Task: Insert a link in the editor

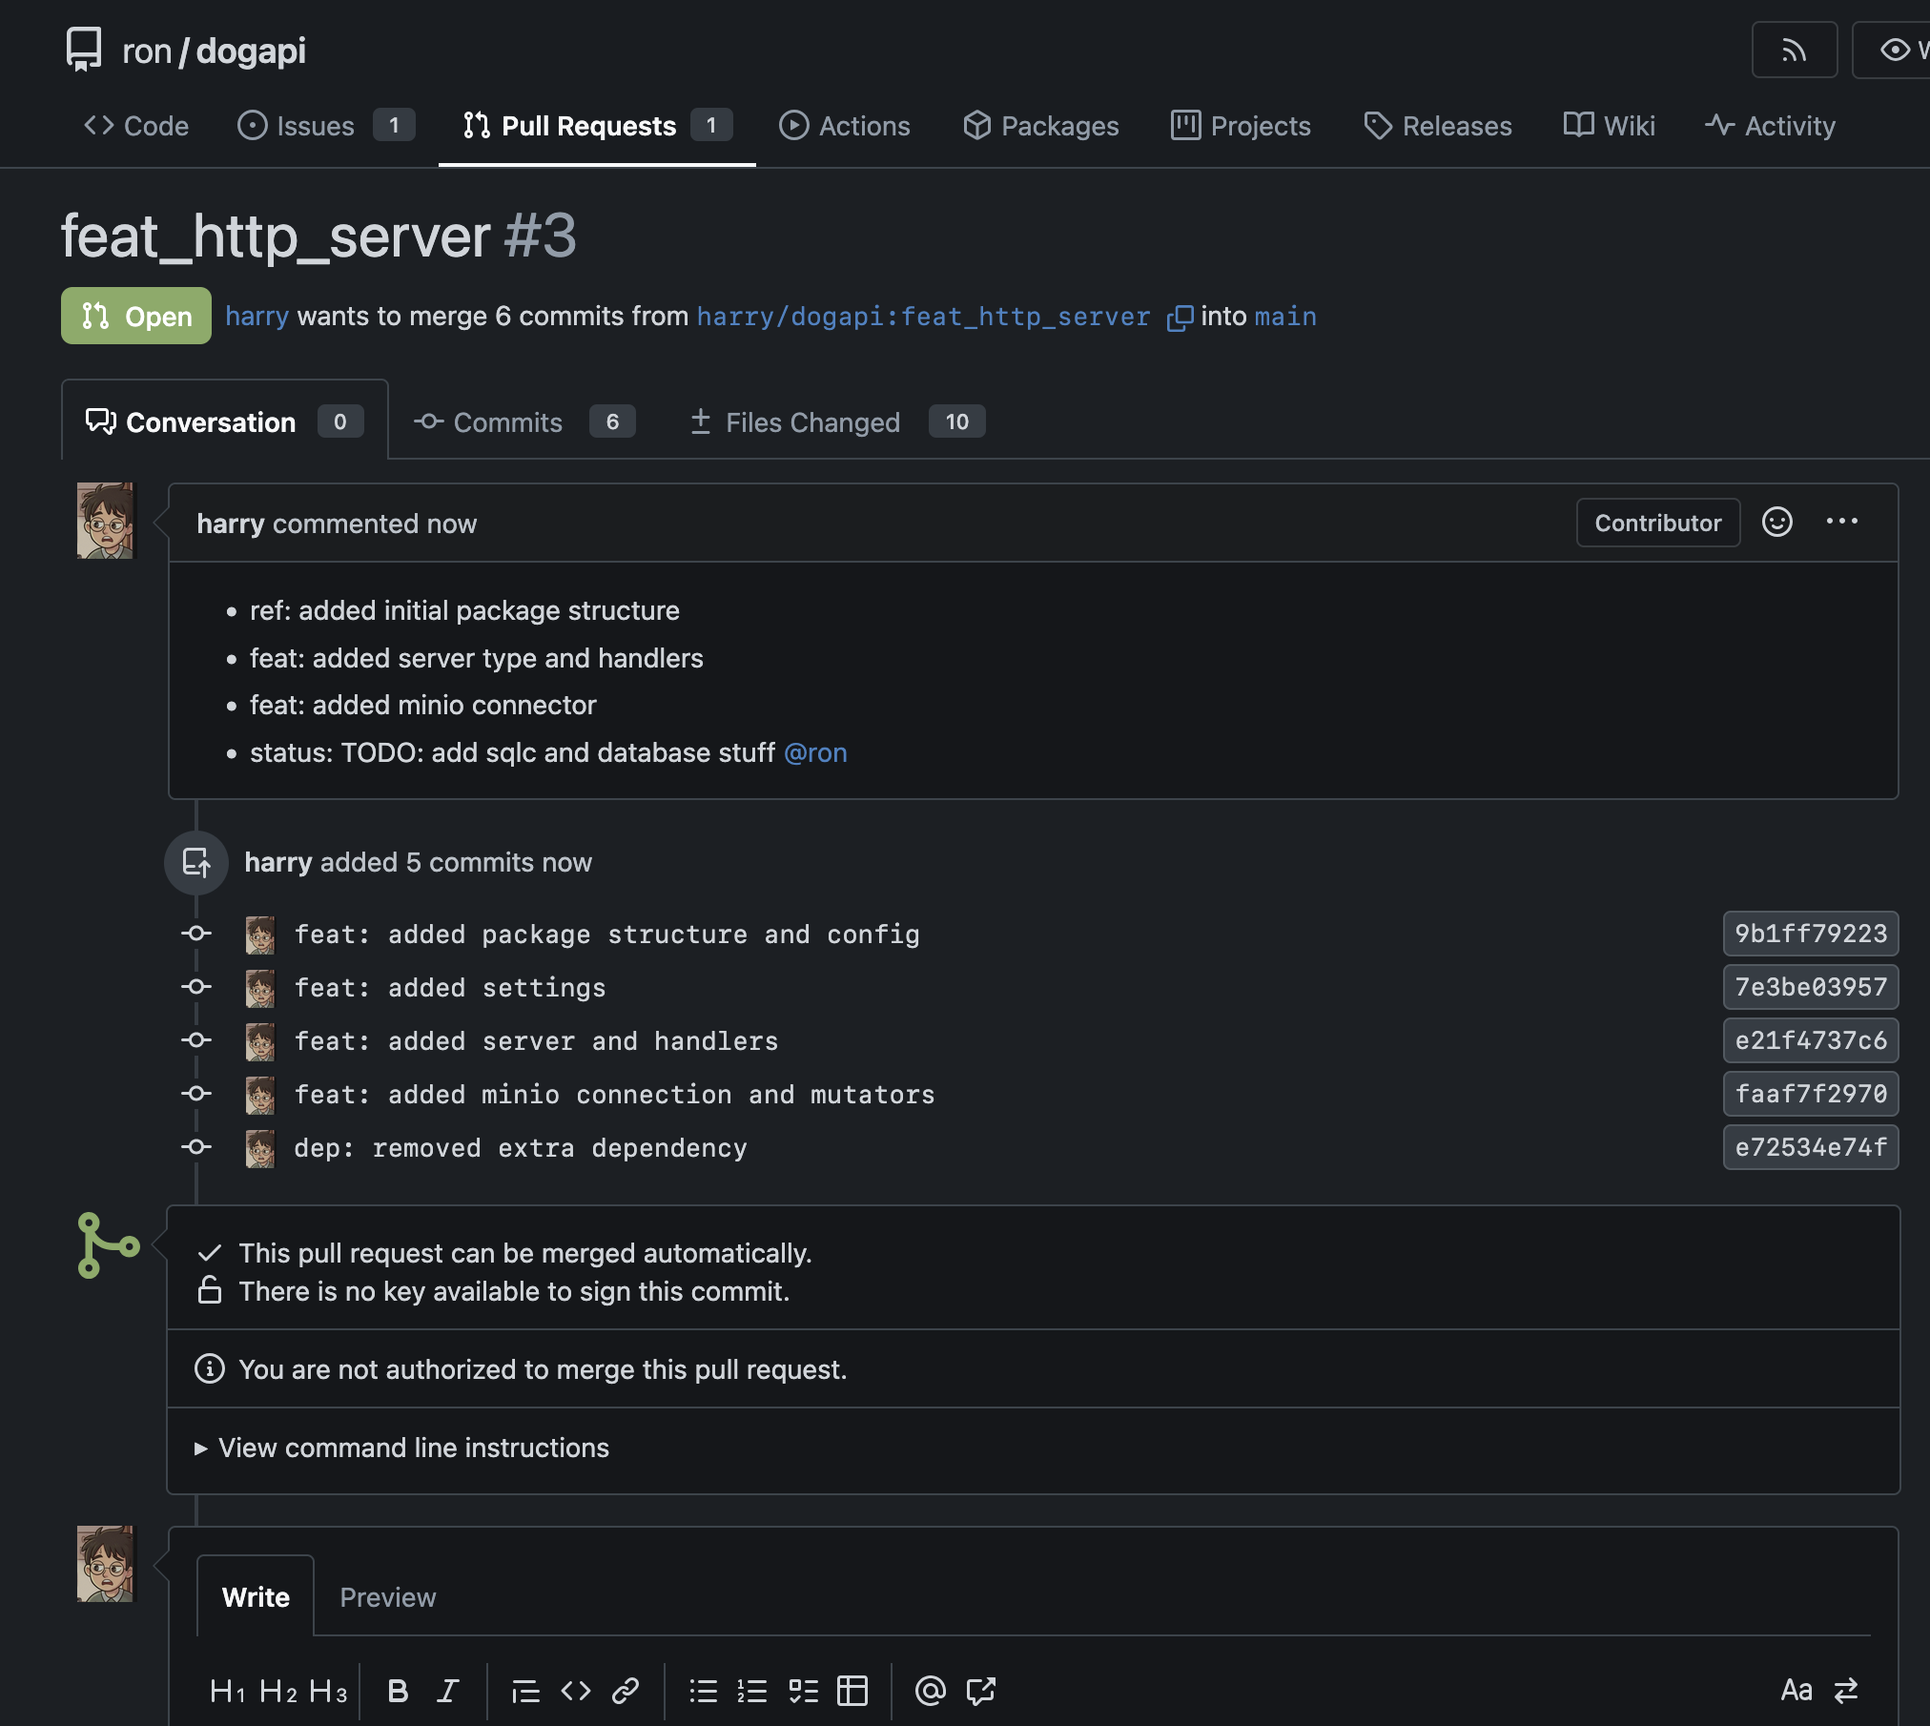Action: pos(626,1691)
